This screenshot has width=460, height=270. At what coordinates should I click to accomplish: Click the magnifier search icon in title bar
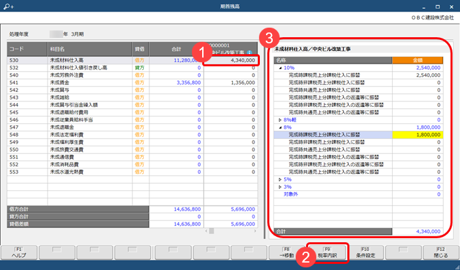(8, 6)
